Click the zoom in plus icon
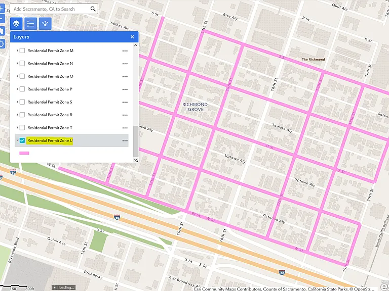The width and height of the screenshot is (389, 291). tap(2, 8)
